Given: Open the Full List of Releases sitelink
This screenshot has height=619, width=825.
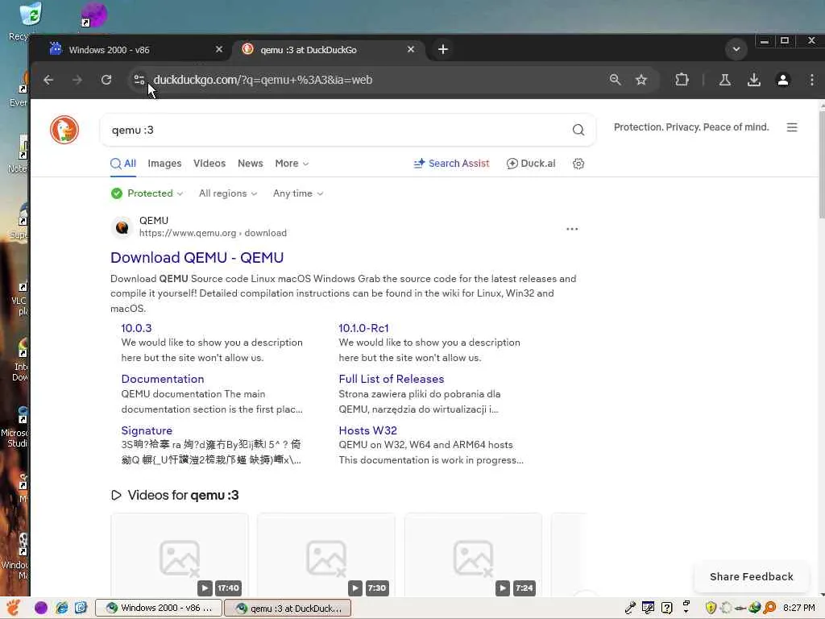Looking at the screenshot, I should click(x=392, y=380).
